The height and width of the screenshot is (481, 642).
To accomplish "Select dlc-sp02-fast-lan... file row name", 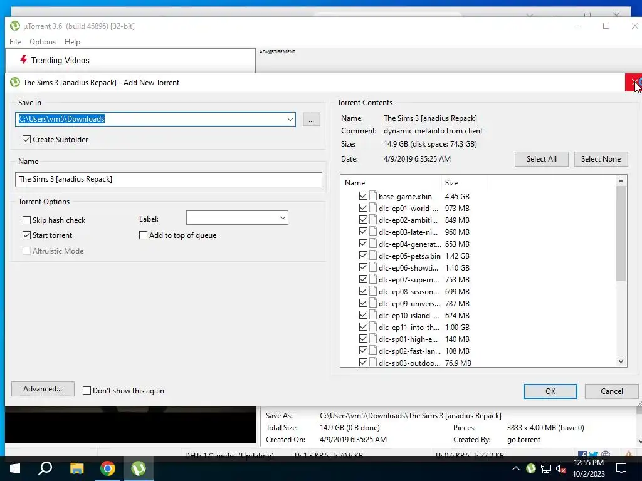I will coord(410,351).
